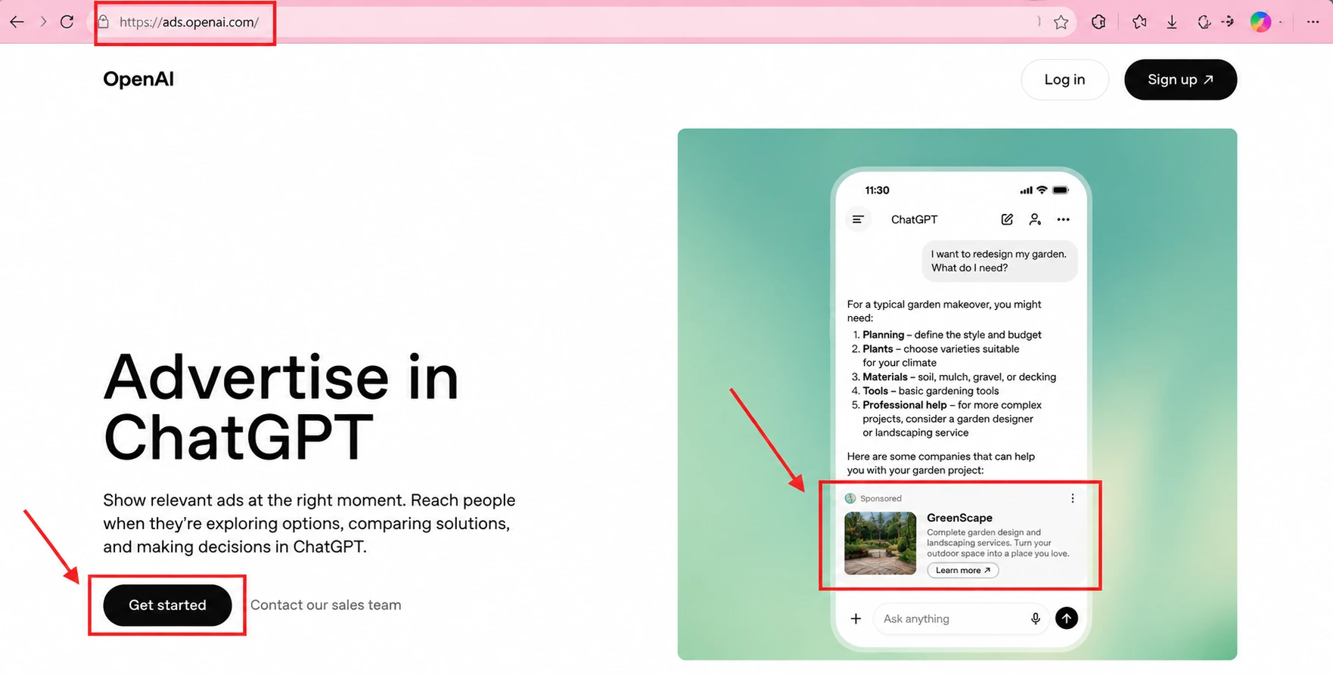
Task: Click the add person icon in ChatGPT header
Action: coord(1035,219)
